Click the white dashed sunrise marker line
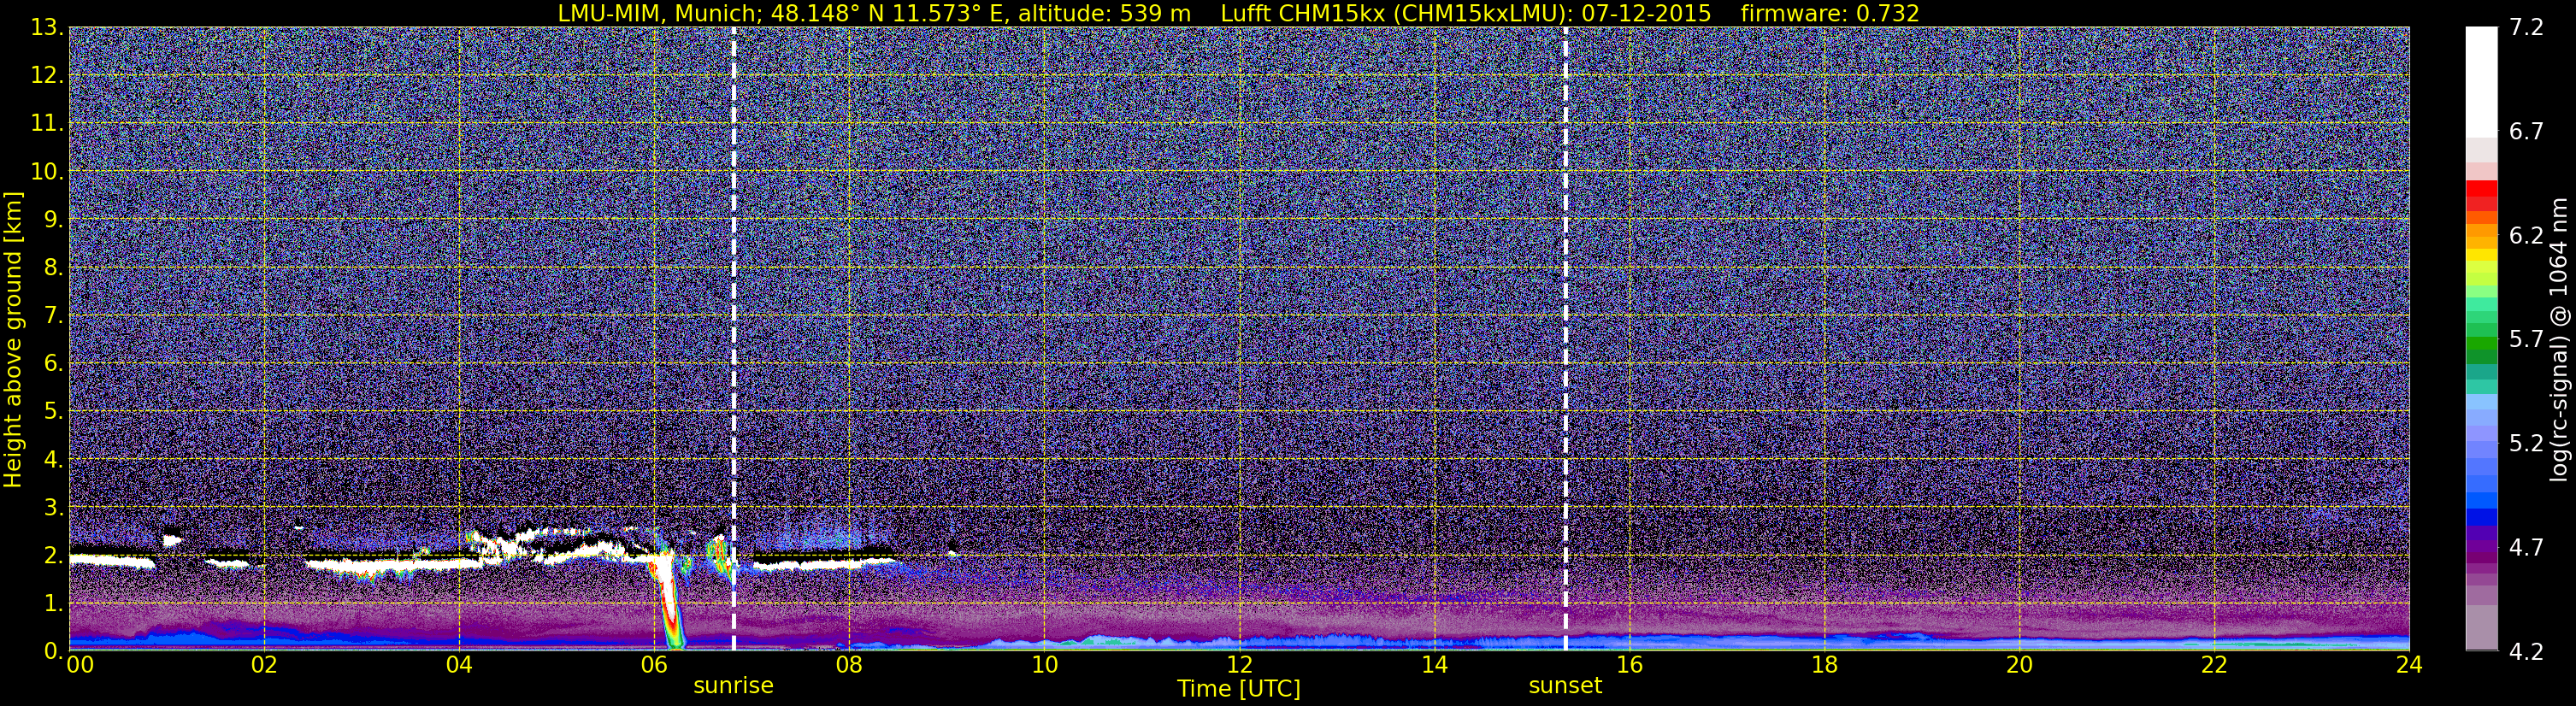This screenshot has width=2576, height=706. point(734,339)
